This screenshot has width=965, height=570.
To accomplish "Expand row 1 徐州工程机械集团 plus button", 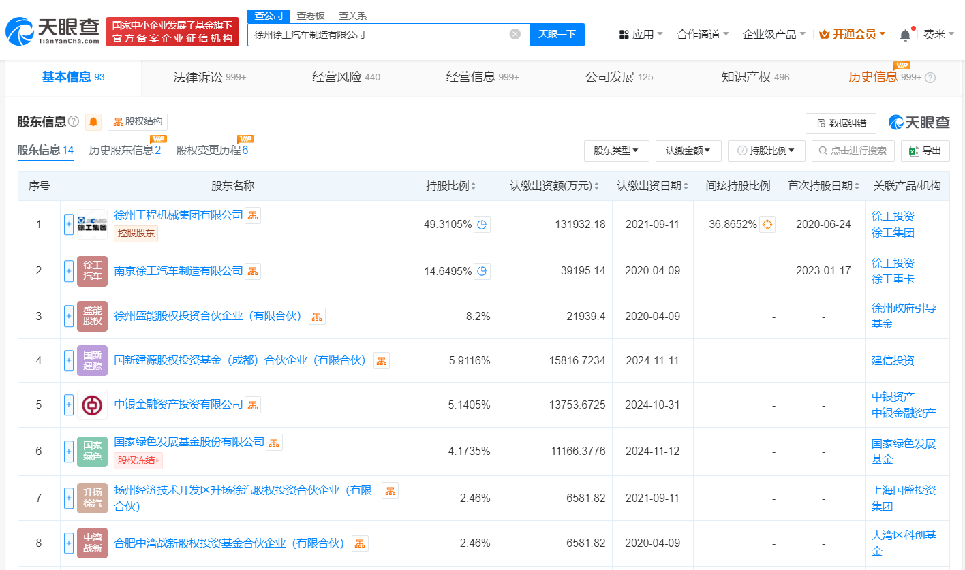I will pyautogui.click(x=69, y=224).
